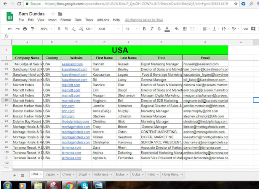Open the File menu

(21, 20)
